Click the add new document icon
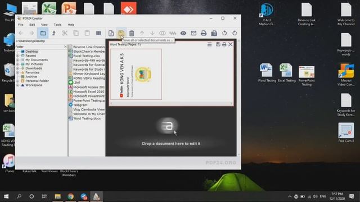 [x=111, y=33]
